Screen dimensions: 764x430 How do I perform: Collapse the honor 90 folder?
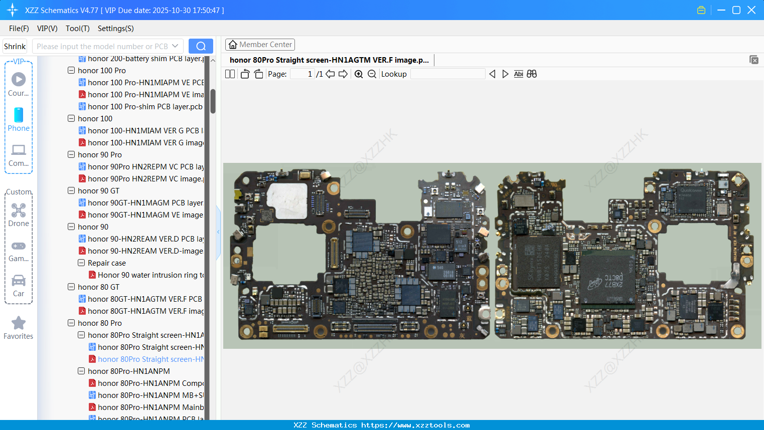71,227
